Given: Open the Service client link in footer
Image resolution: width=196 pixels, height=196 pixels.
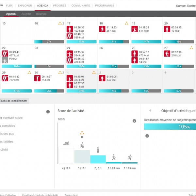Looking at the screenshot, I should click(x=71, y=195).
